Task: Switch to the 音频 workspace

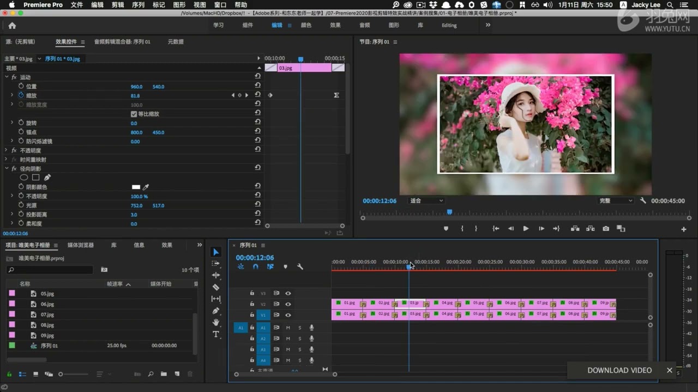Action: pos(365,25)
